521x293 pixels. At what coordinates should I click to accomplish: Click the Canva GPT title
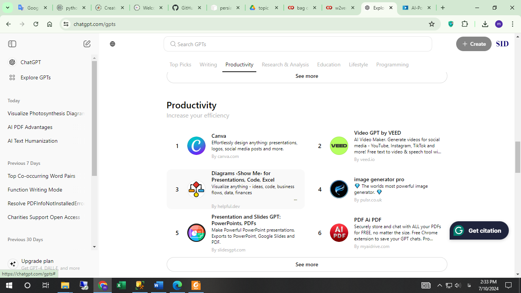coord(219,136)
